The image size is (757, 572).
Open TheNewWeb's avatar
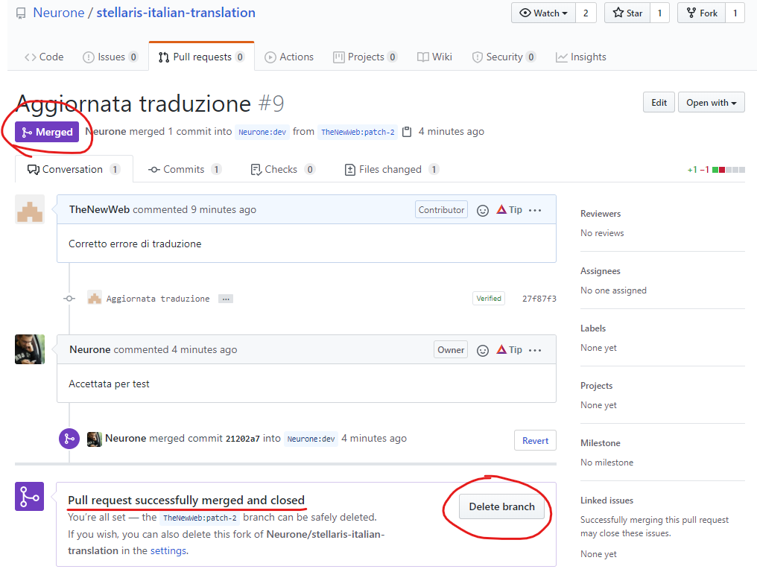30,209
